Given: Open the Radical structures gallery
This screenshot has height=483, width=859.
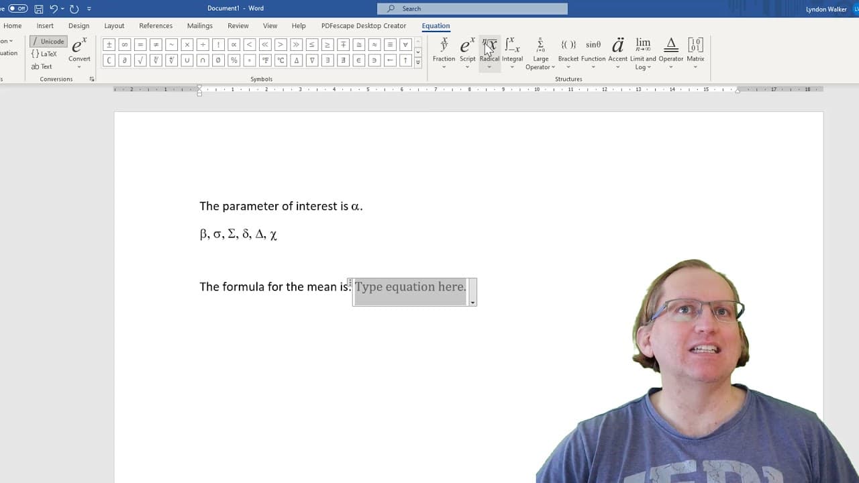Looking at the screenshot, I should [x=489, y=53].
